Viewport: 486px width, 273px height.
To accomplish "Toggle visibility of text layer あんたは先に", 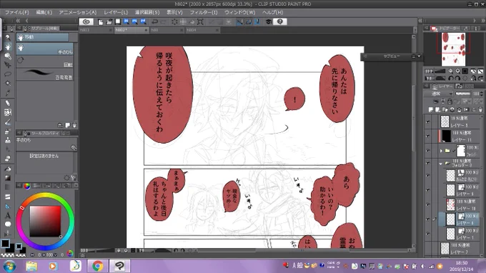I will tap(428, 175).
